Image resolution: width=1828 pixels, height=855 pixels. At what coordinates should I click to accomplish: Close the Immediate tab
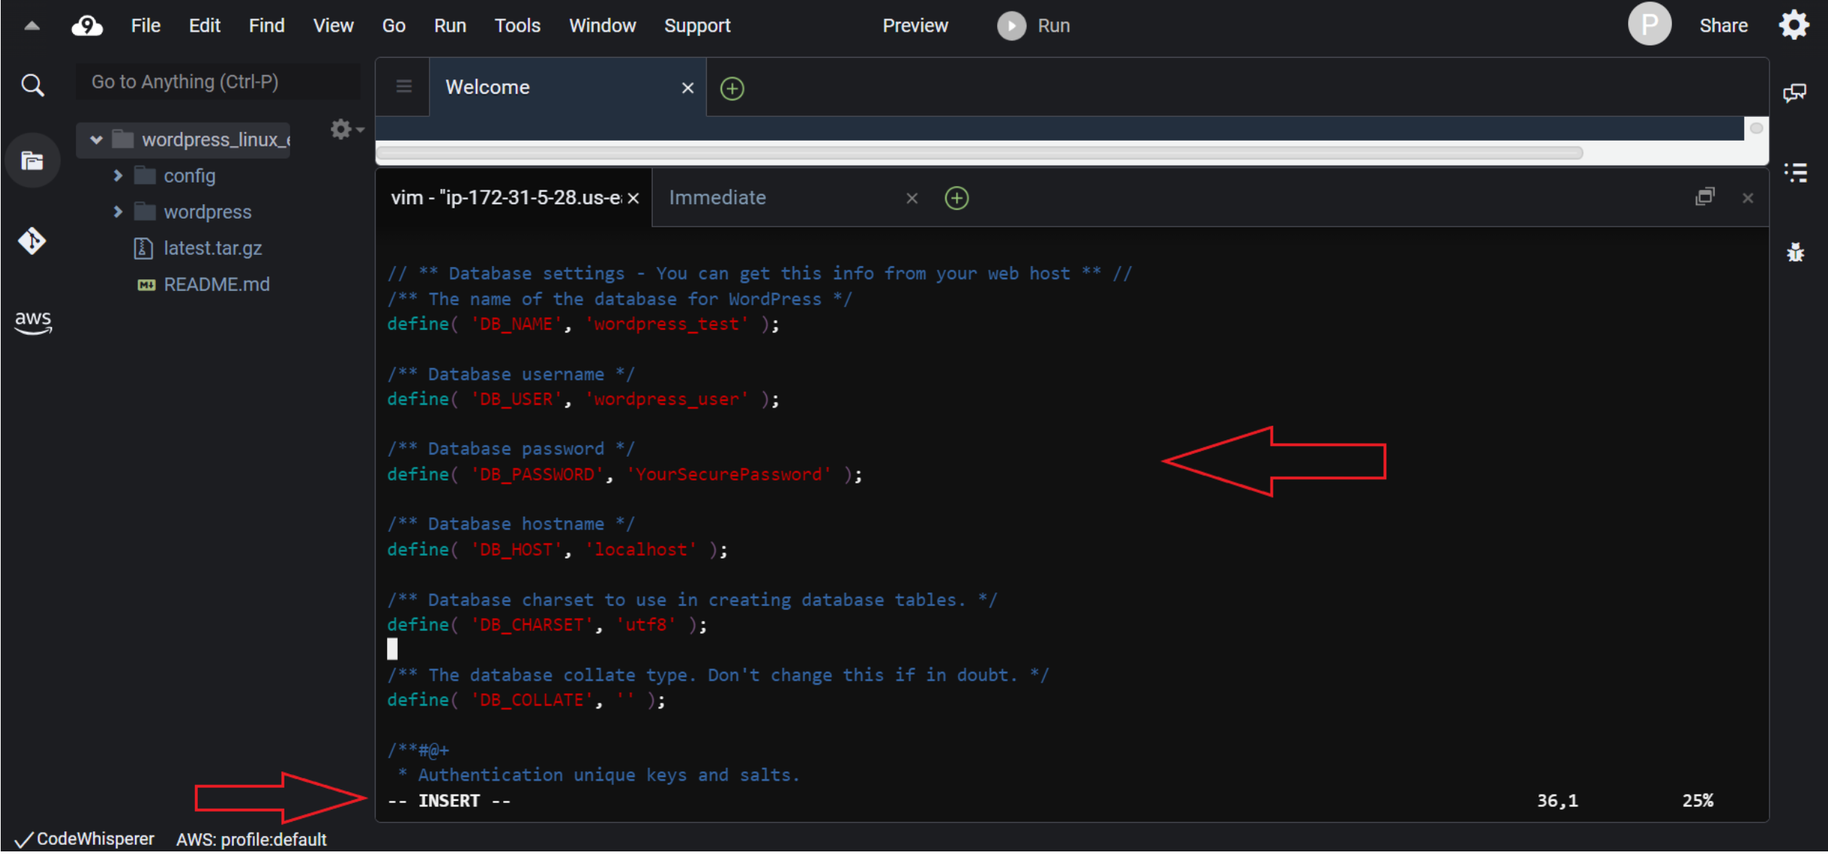[912, 198]
